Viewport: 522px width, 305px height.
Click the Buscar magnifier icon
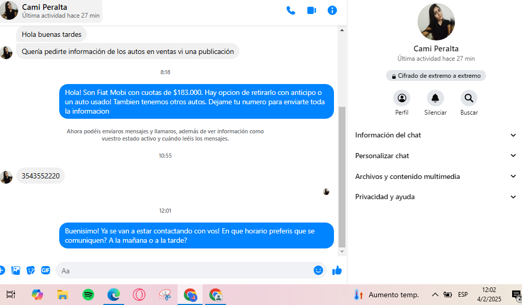point(469,98)
